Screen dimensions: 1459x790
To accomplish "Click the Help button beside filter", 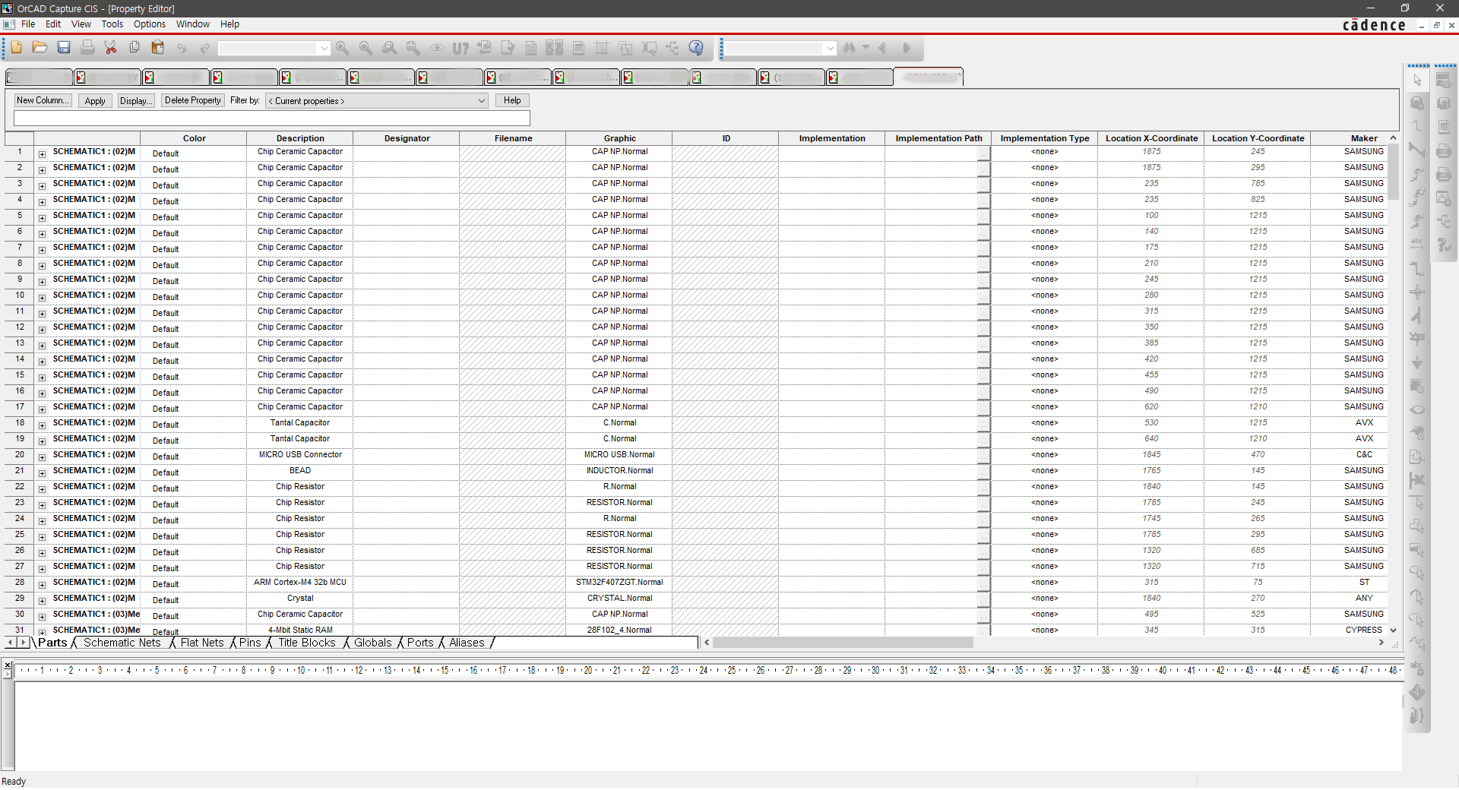I will click(512, 100).
